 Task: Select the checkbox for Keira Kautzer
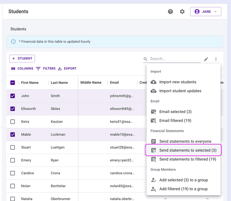pyautogui.click(x=13, y=122)
